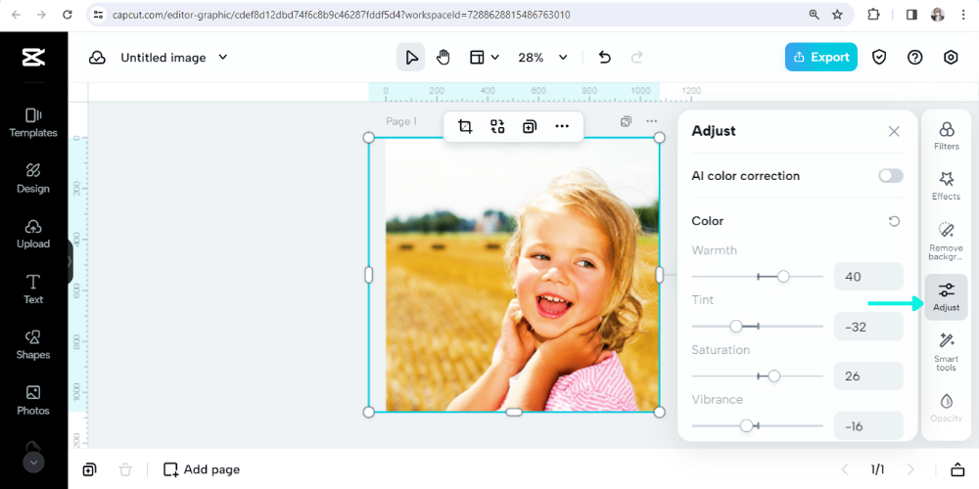Click the Export button

click(x=821, y=57)
